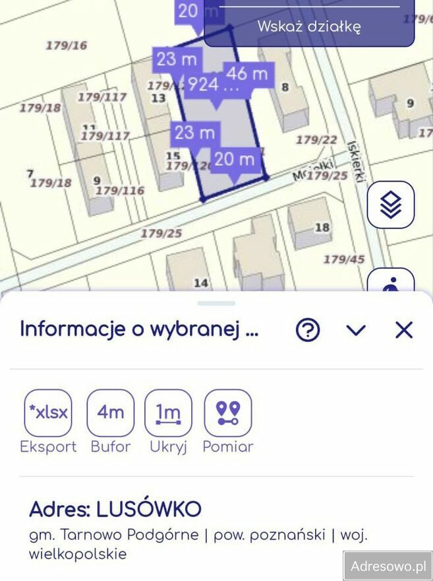The width and height of the screenshot is (433, 581).
Task: Tap building number 13 on the map
Action: pos(158,98)
